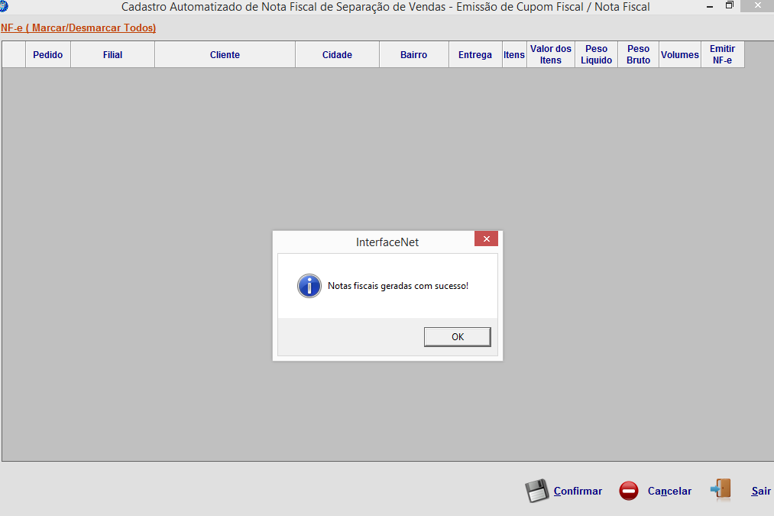Click the Valor dos Itens column header

(x=550, y=55)
